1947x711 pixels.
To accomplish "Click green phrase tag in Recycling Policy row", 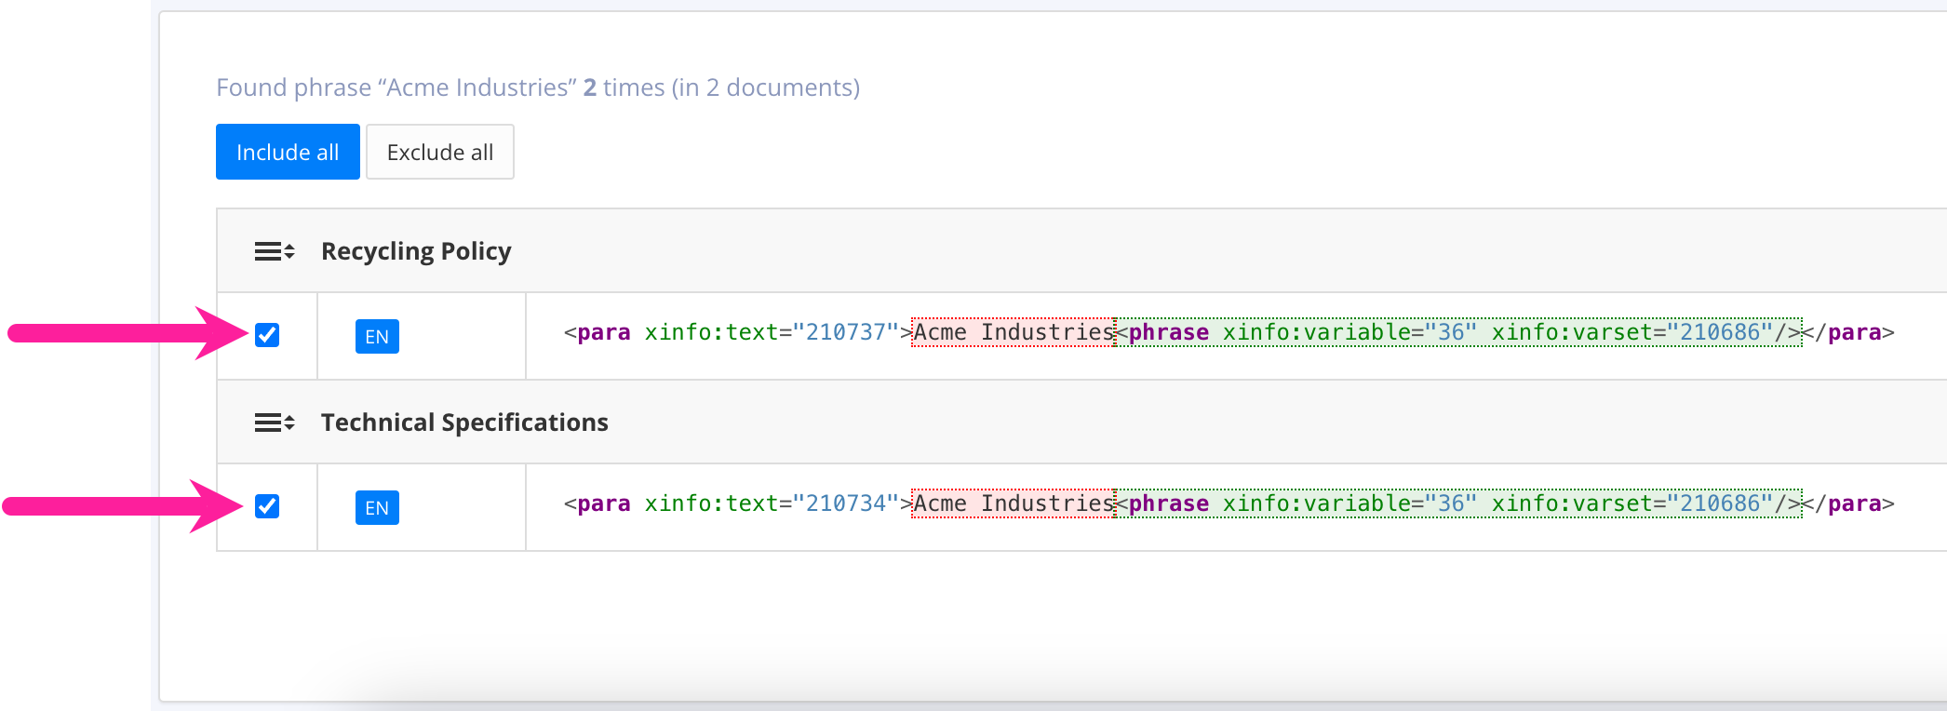I will click(x=1459, y=332).
